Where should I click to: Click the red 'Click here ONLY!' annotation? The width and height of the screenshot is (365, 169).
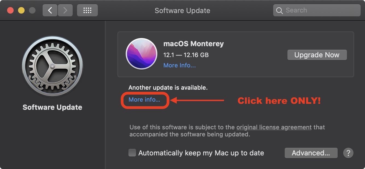point(279,101)
